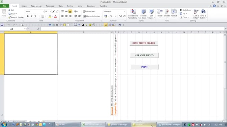The height and width of the screenshot is (127, 227).
Task: Toggle Bold formatting
Action: 28,16
